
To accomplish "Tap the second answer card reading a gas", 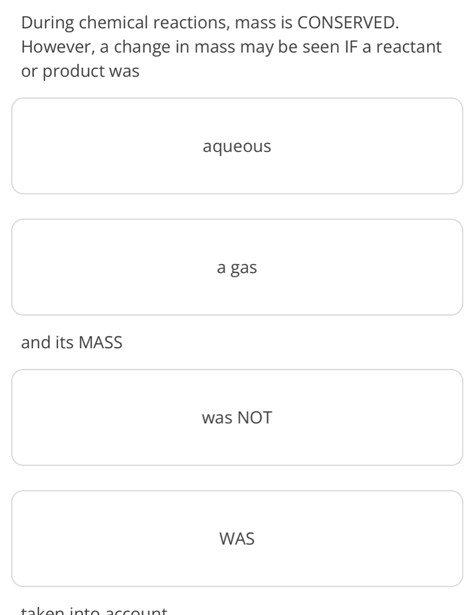I will pyautogui.click(x=237, y=266).
